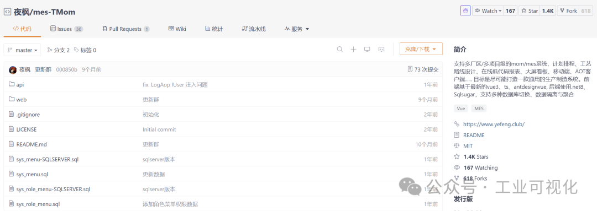Open README link in the sidebar

(x=474, y=135)
